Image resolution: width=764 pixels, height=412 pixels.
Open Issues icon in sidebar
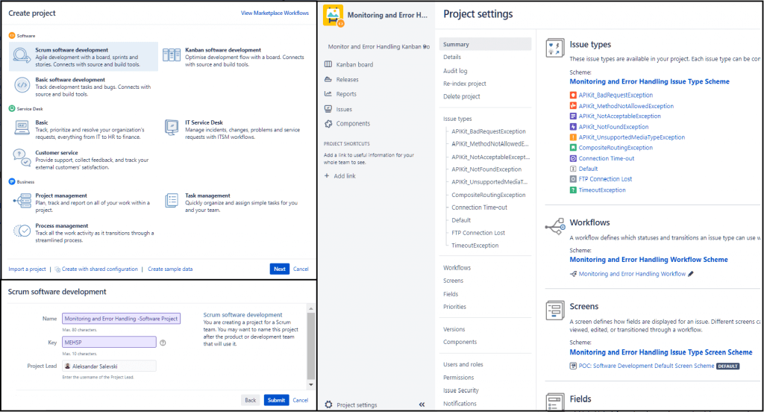point(328,109)
